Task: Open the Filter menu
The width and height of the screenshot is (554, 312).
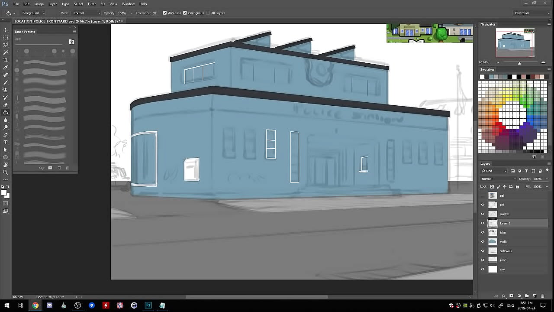Action: tap(92, 4)
